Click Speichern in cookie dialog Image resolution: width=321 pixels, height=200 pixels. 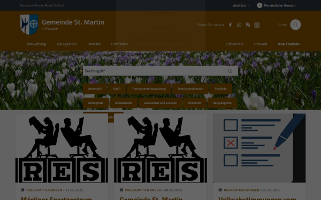click(160, 27)
